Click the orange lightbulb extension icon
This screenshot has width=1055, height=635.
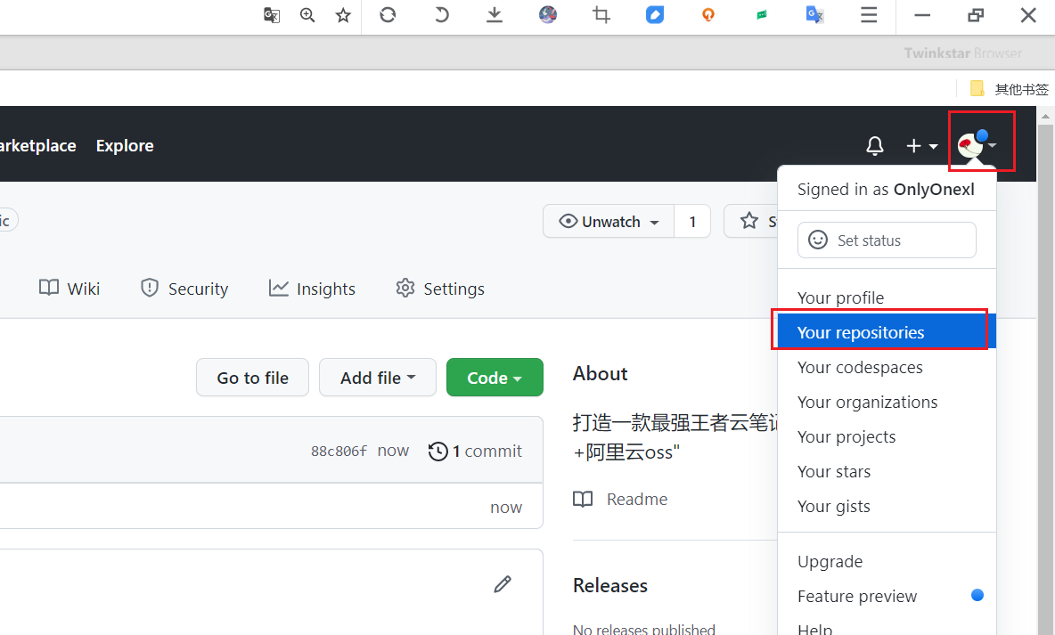point(707,15)
